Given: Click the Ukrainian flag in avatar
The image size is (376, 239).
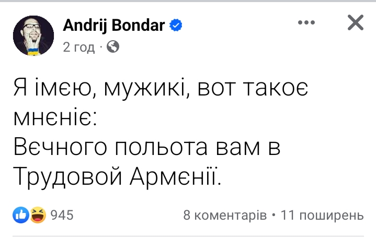Looking at the screenshot, I should 33,51.
